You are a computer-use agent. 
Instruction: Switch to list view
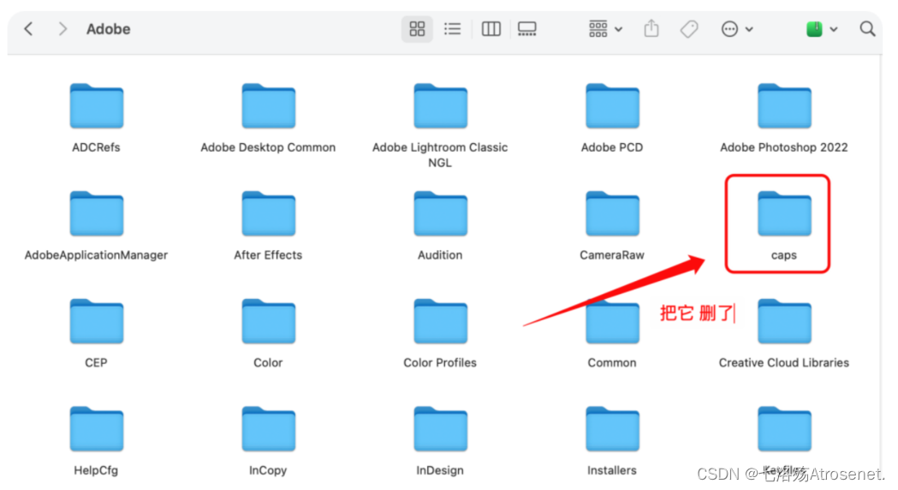pyautogui.click(x=453, y=28)
